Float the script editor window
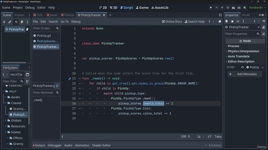This screenshot has height=150, width=268. pyautogui.click(x=219, y=22)
